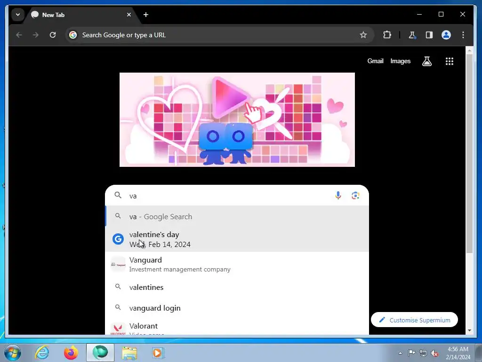
Task: Open the network tray icon
Action: pos(423,354)
